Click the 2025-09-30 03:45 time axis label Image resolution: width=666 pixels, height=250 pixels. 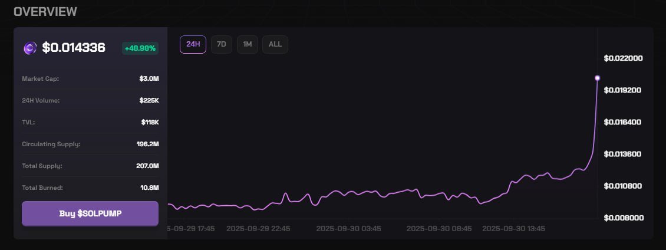point(348,228)
